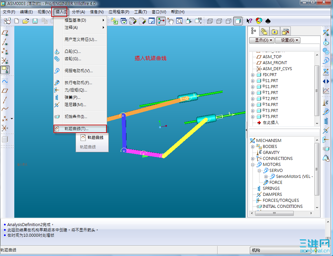Screen dimensions: 333x256
Task: Click the hidden line display icon
Action: point(219,21)
